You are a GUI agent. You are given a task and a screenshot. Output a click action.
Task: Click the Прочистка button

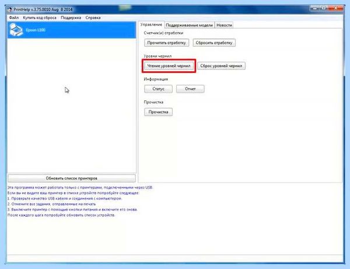coord(158,112)
